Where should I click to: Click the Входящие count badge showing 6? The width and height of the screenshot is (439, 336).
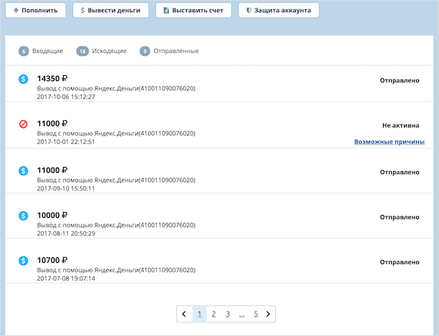(x=24, y=51)
